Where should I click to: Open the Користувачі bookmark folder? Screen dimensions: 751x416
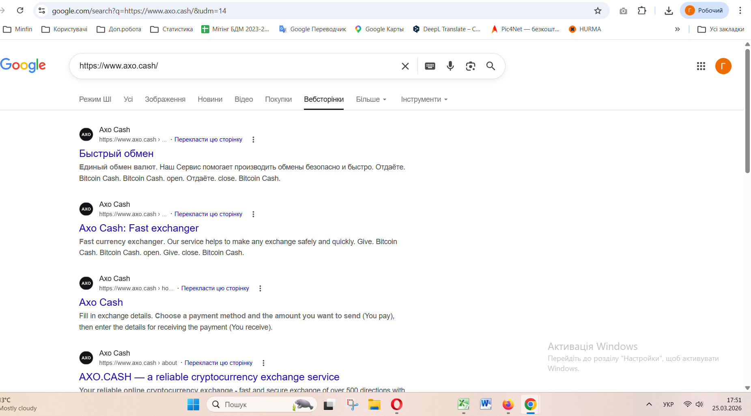(x=65, y=29)
